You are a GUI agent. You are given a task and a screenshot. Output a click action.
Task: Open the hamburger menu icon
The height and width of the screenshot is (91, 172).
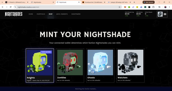pos(165,14)
